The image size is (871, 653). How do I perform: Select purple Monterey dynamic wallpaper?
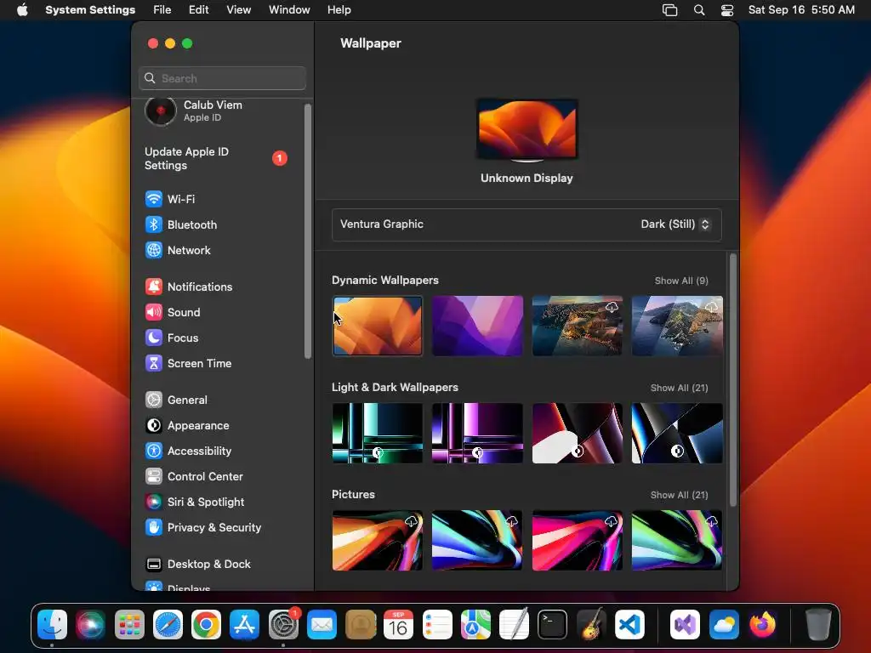(477, 326)
